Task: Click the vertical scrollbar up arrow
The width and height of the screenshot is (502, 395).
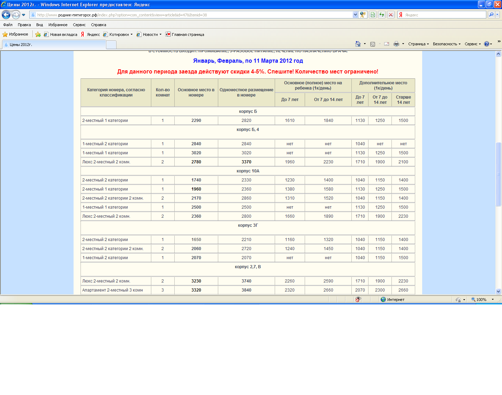Action: click(x=499, y=54)
